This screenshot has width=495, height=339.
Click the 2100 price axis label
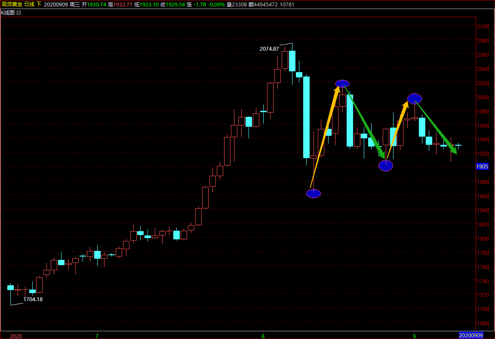[483, 27]
